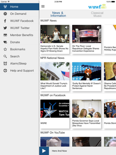
Task: Tap speaker icon on Pam Keith story
Action: coord(67,27)
